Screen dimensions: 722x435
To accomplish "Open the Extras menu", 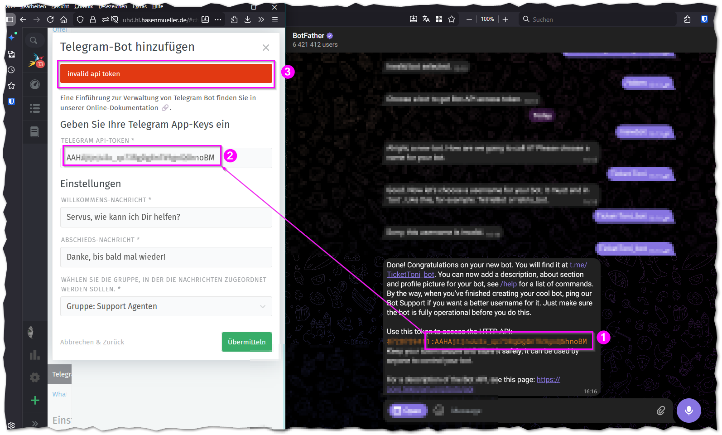I will (x=140, y=6).
